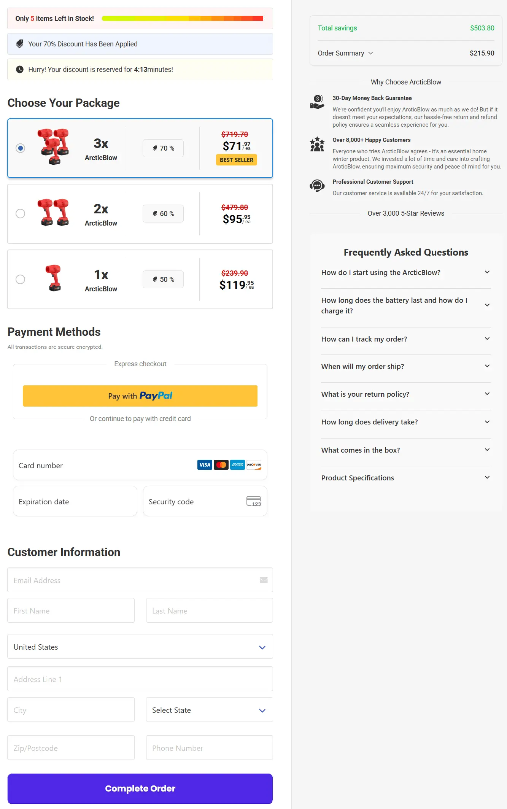Click the security code card icon
Screen dimensions: 507x809
pyautogui.click(x=254, y=500)
